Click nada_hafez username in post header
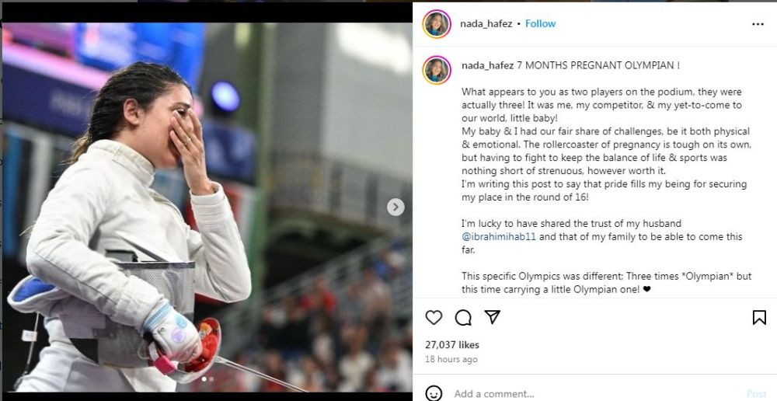This screenshot has width=777, height=401. pyautogui.click(x=486, y=24)
